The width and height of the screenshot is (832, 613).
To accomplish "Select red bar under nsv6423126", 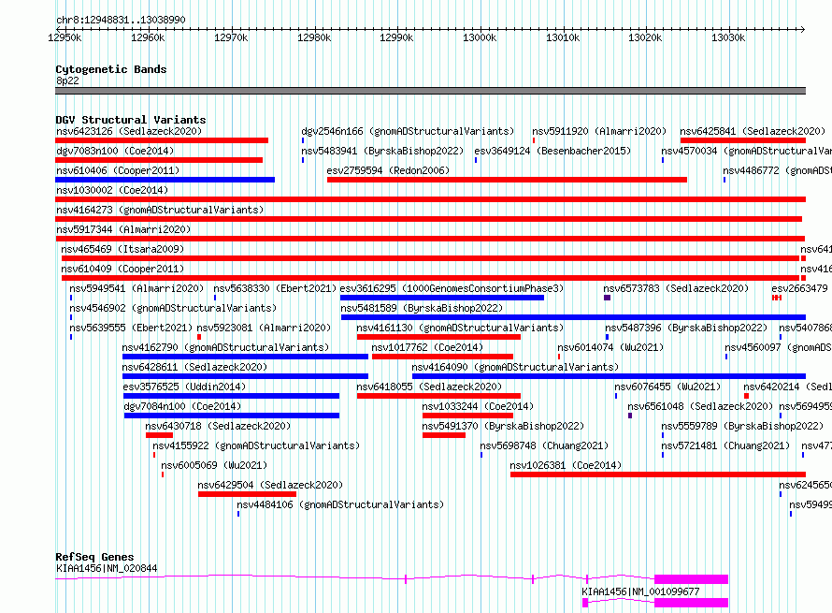I will click(x=162, y=140).
